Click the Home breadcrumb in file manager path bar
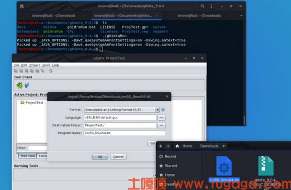The width and height of the screenshot is (291, 190). point(184,146)
